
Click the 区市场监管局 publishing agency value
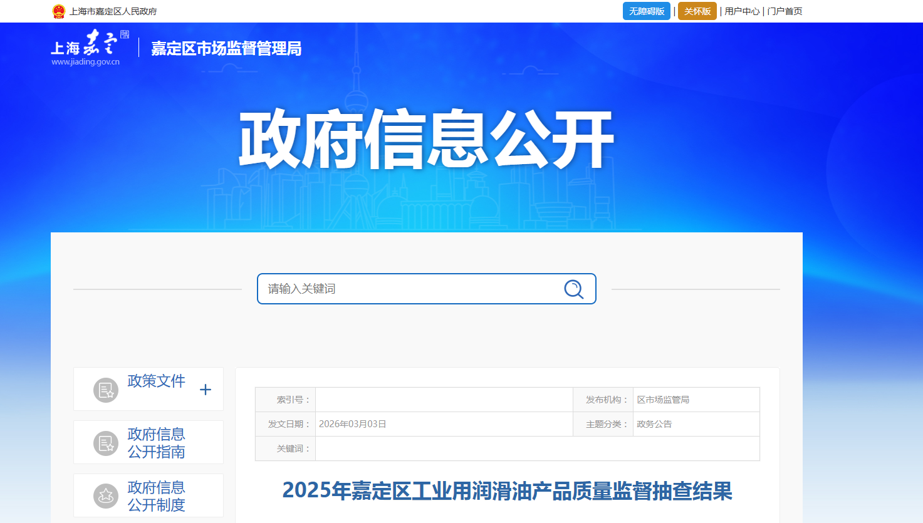663,400
